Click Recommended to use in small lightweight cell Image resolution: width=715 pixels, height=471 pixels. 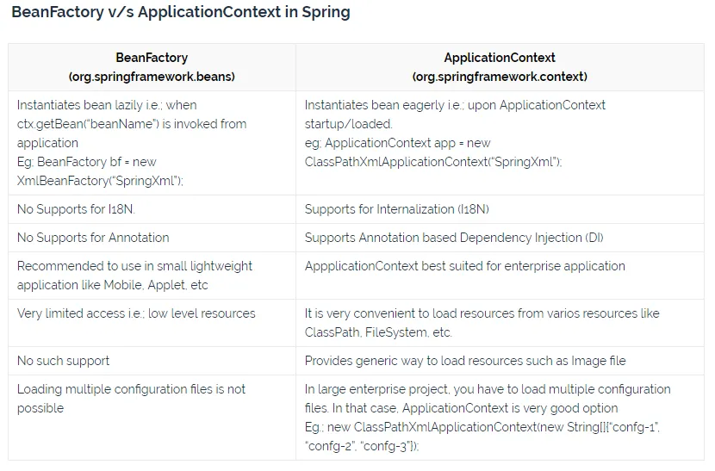click(x=152, y=276)
